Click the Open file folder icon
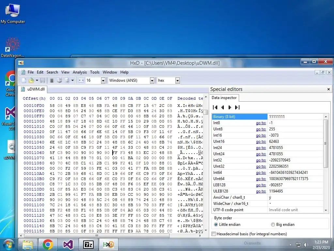The width and height of the screenshot is (334, 251). pyautogui.click(x=31, y=80)
